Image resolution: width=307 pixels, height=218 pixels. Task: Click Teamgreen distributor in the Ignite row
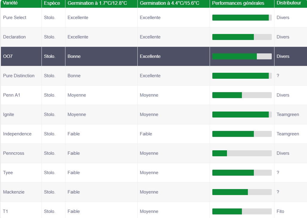[288, 115]
